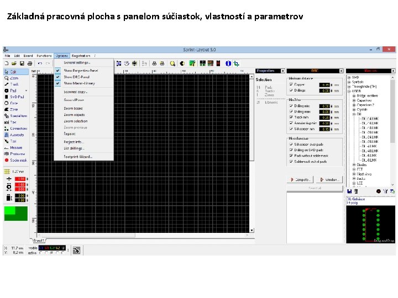Image resolution: width=398 pixels, height=298 pixels.
Task: Click the magnifier search icon in toolbar
Action: pyautogui.click(x=172, y=63)
